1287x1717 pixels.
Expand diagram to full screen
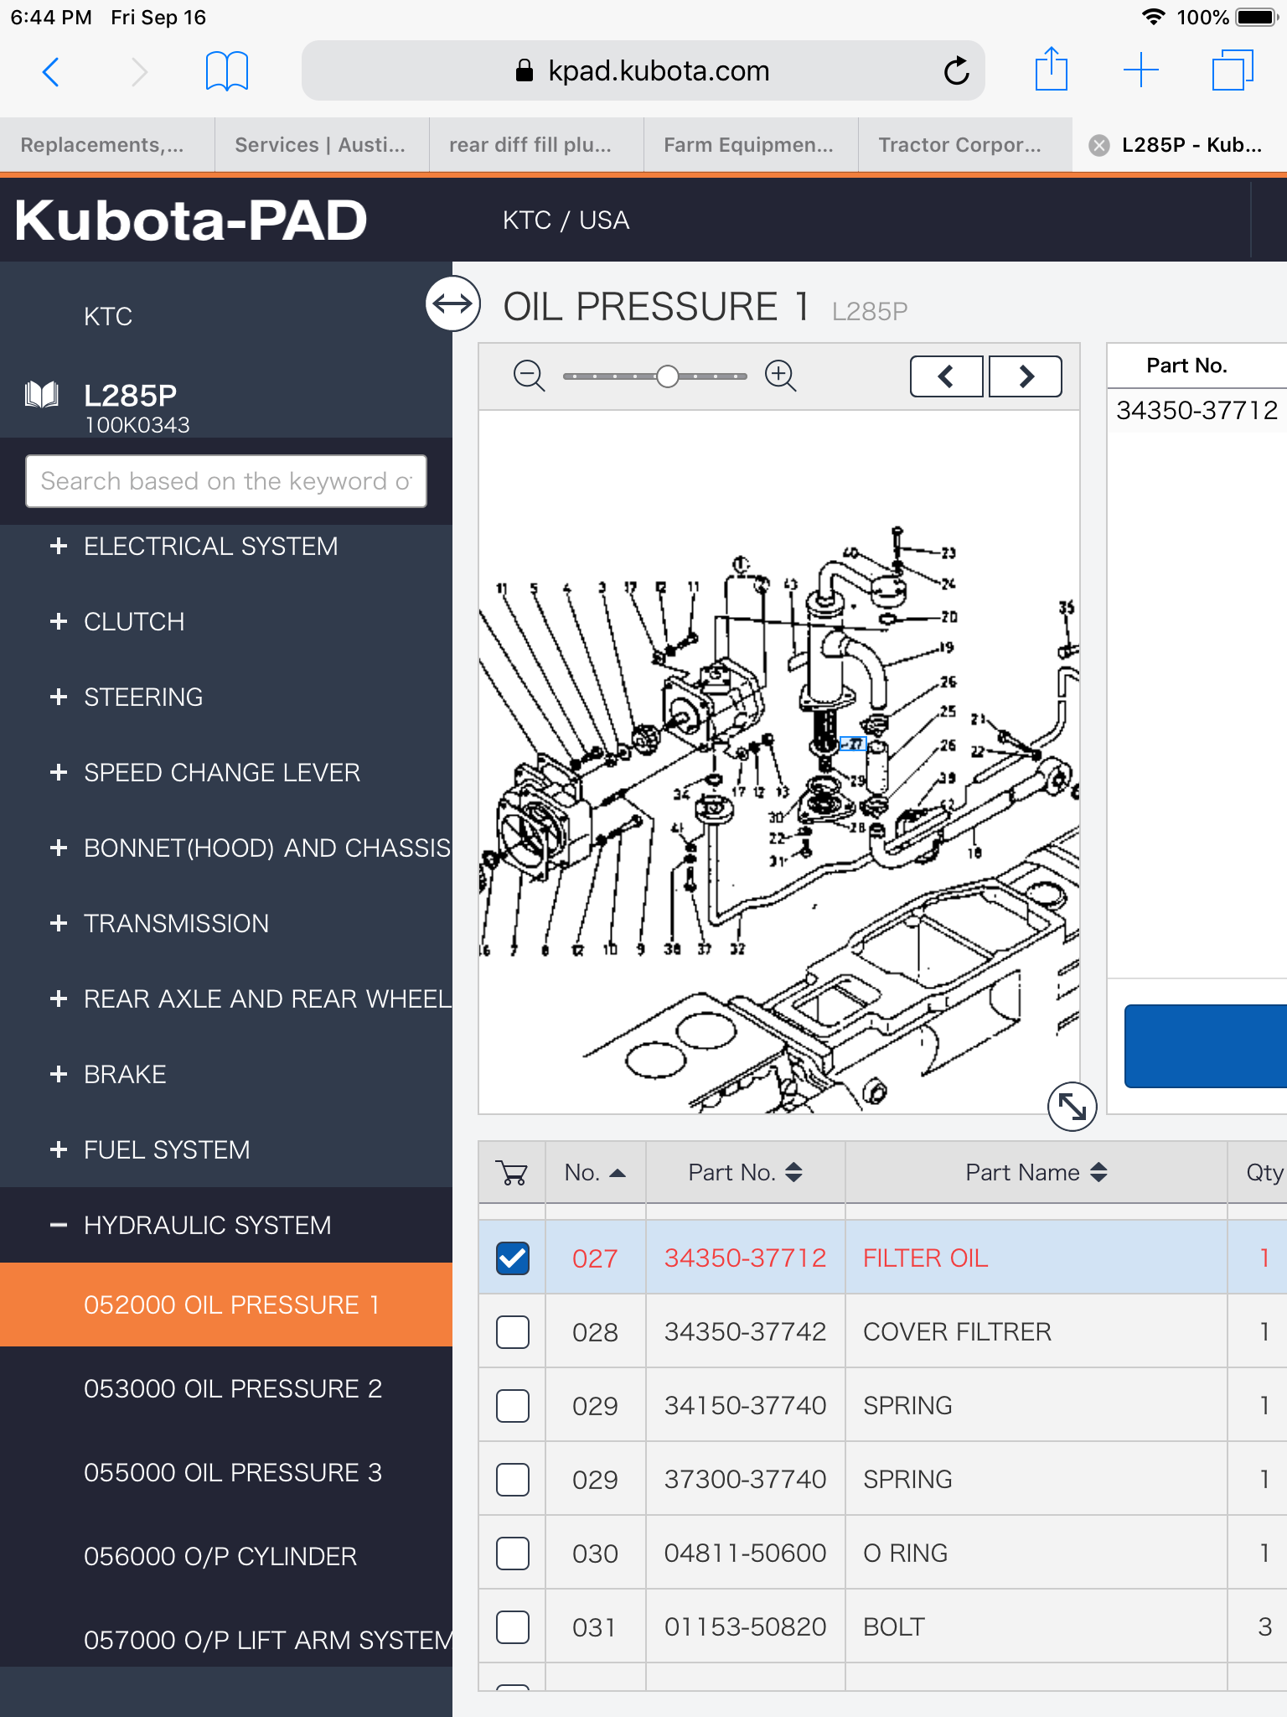pyautogui.click(x=1072, y=1107)
